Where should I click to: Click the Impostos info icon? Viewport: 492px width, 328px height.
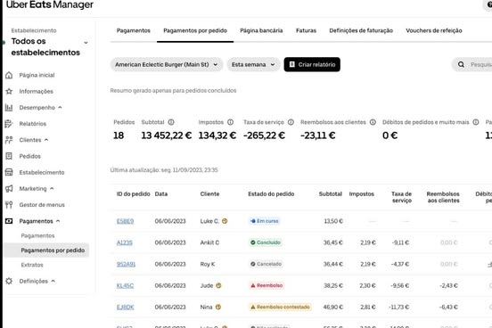[230, 122]
